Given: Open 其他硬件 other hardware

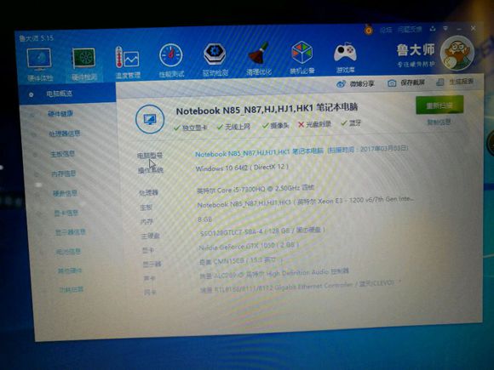Looking at the screenshot, I should (x=70, y=270).
